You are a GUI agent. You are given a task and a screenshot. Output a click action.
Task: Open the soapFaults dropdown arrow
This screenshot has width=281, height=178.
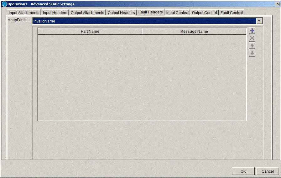[259, 21]
